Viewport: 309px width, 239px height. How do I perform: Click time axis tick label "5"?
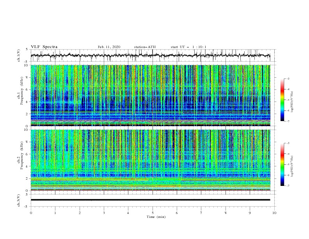pos(153,213)
